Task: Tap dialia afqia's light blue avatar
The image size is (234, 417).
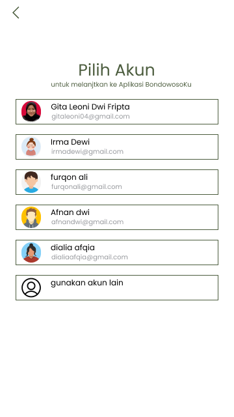Action: click(x=31, y=252)
